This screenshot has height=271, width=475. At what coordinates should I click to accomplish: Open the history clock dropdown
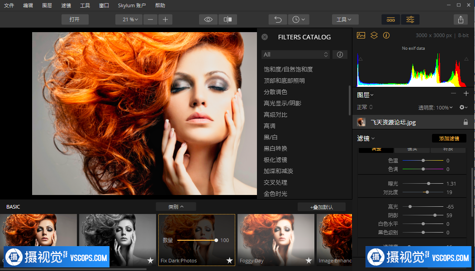299,19
